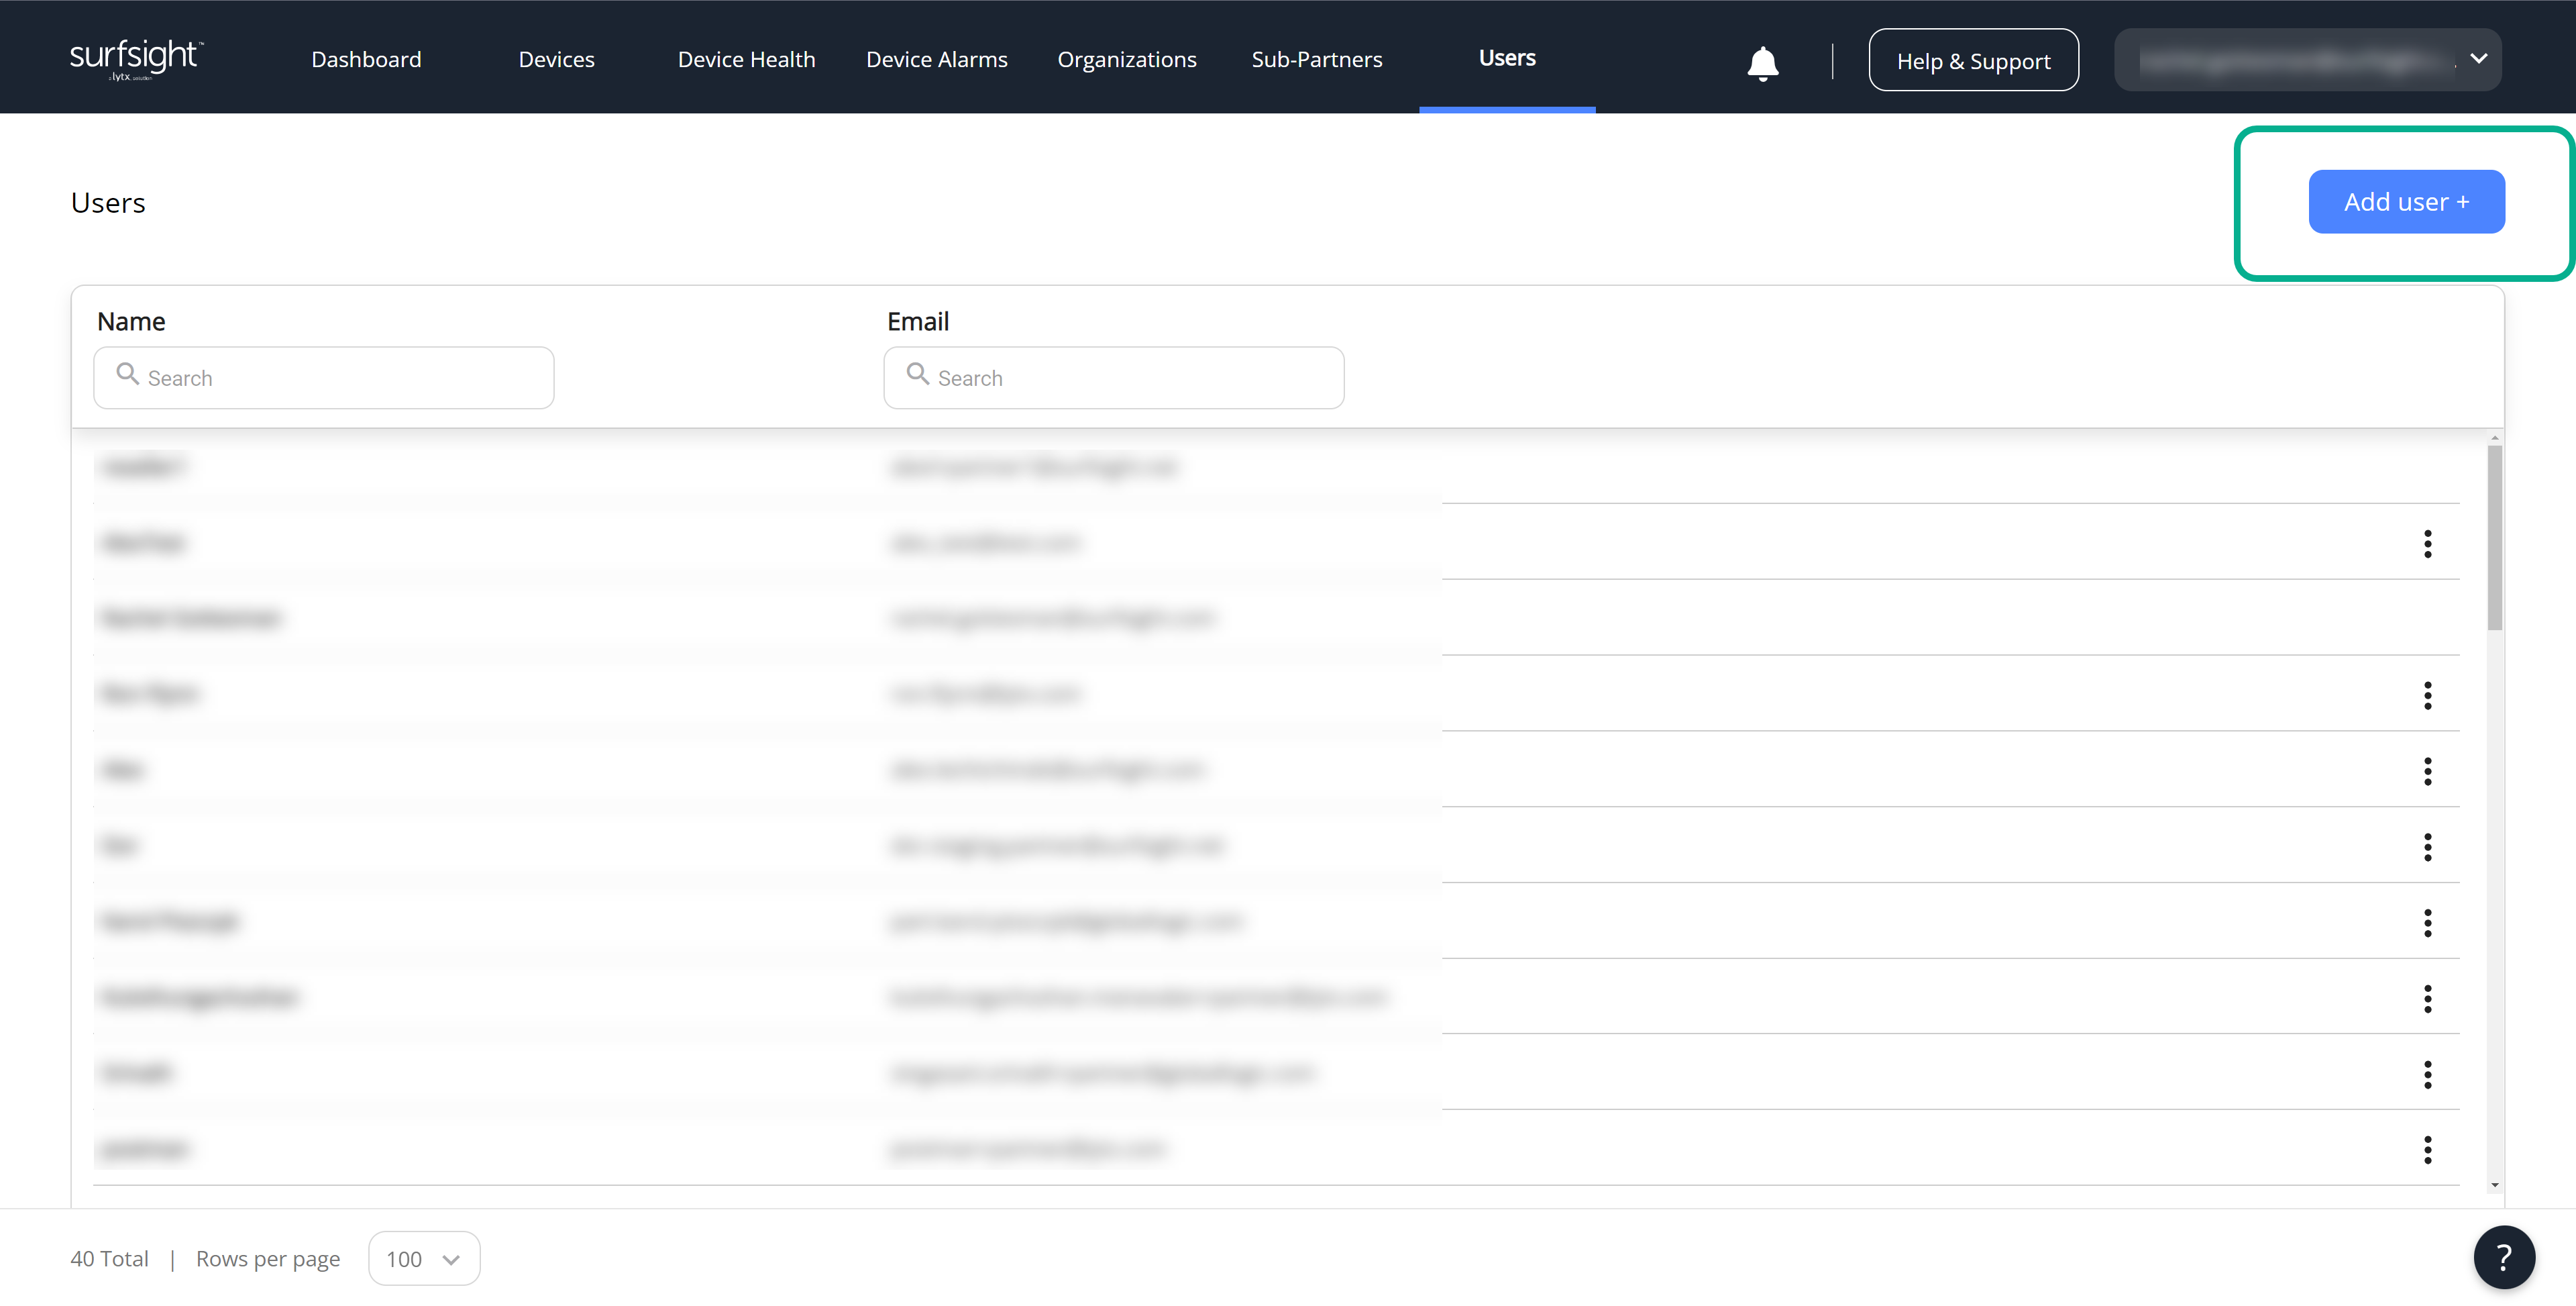This screenshot has height=1306, width=2576.
Task: Focus the Name search field
Action: (323, 377)
